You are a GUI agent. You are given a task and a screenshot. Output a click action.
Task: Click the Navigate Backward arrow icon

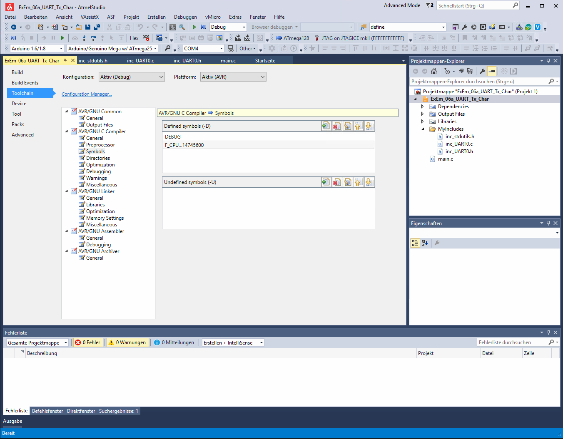14,27
